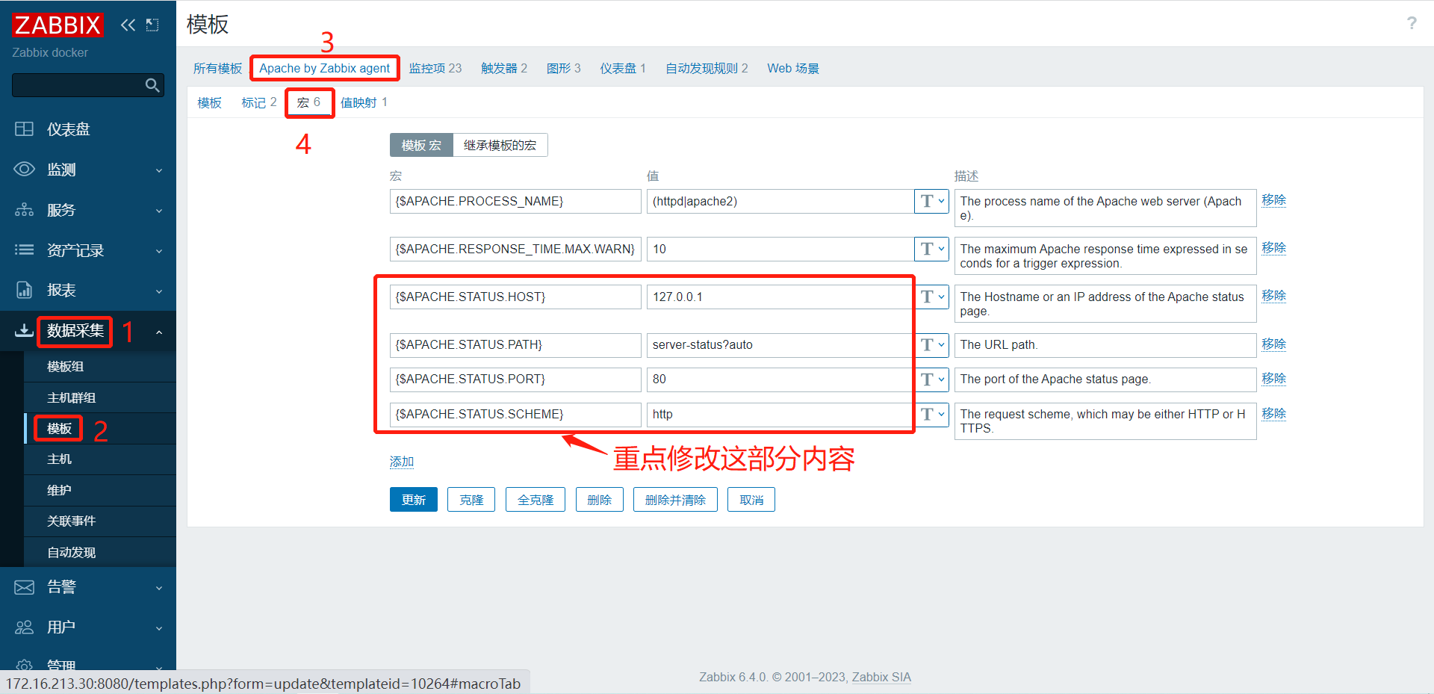Switch to the 标记 2 tab
Screen dimensions: 1434x694
click(258, 102)
